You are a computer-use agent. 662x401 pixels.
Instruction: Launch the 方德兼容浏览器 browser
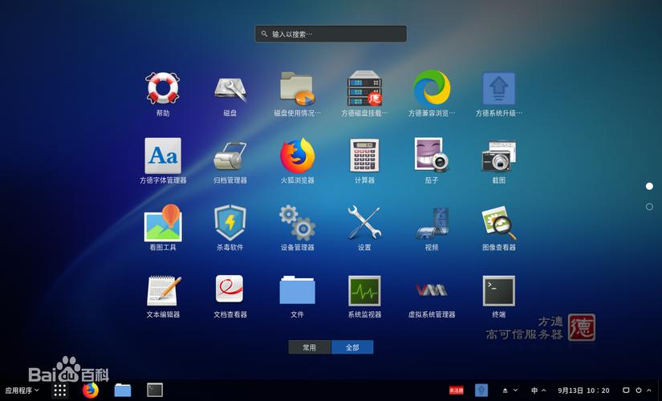[x=431, y=88]
